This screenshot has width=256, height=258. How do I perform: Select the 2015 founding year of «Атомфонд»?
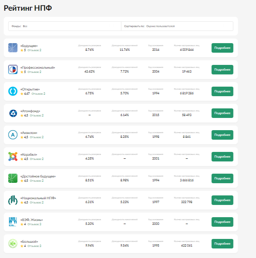(156, 115)
